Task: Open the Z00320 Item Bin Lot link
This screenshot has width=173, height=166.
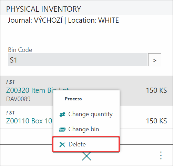Action: coord(38,90)
